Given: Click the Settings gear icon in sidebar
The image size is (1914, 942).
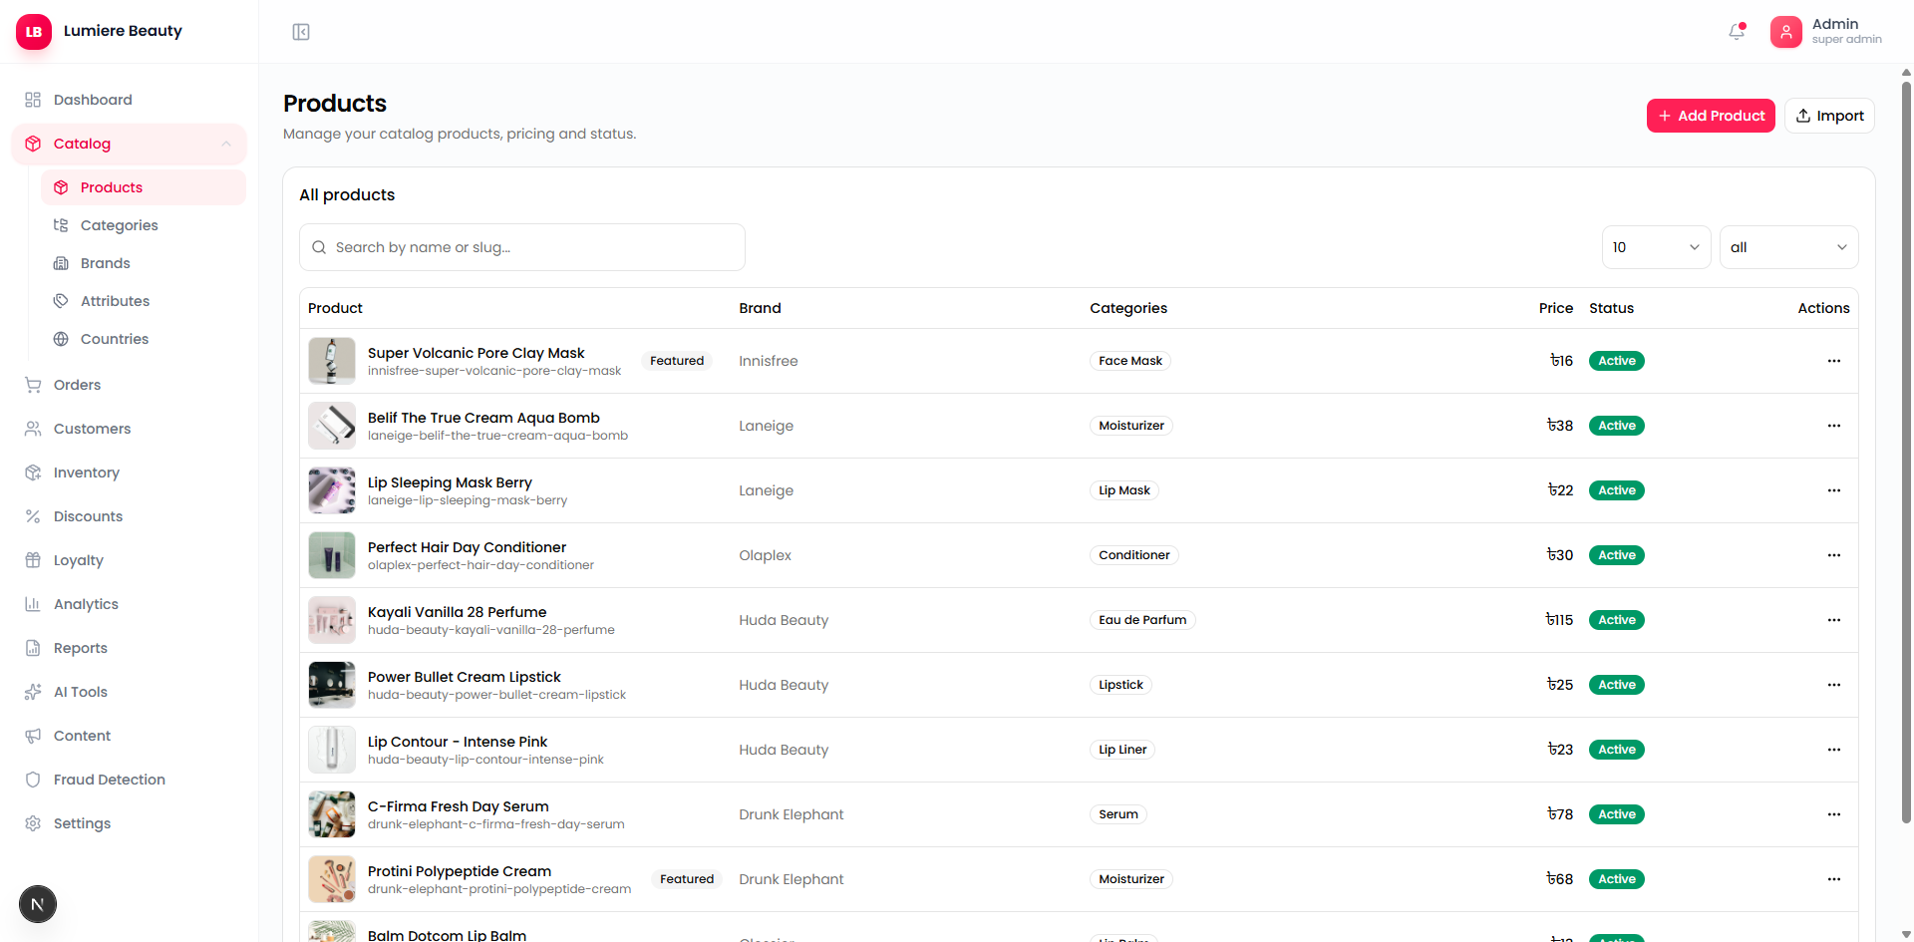Looking at the screenshot, I should 33,823.
